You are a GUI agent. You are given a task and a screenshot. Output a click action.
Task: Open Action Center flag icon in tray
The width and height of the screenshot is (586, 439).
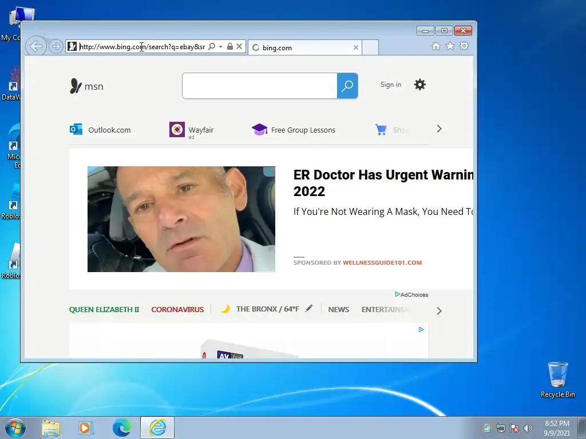[x=514, y=428]
